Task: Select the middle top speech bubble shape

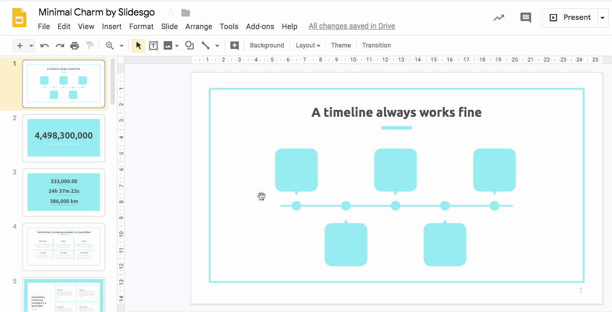Action: pos(395,171)
